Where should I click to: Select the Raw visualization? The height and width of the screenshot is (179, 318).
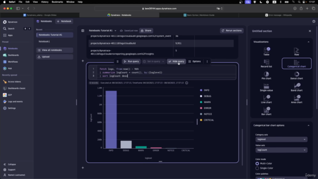[297, 52]
